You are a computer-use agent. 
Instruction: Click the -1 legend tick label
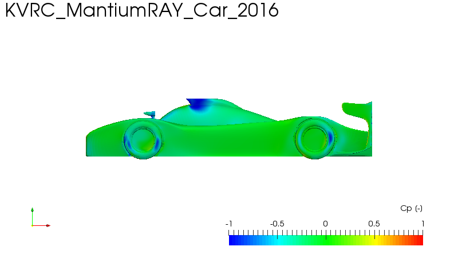coord(228,224)
